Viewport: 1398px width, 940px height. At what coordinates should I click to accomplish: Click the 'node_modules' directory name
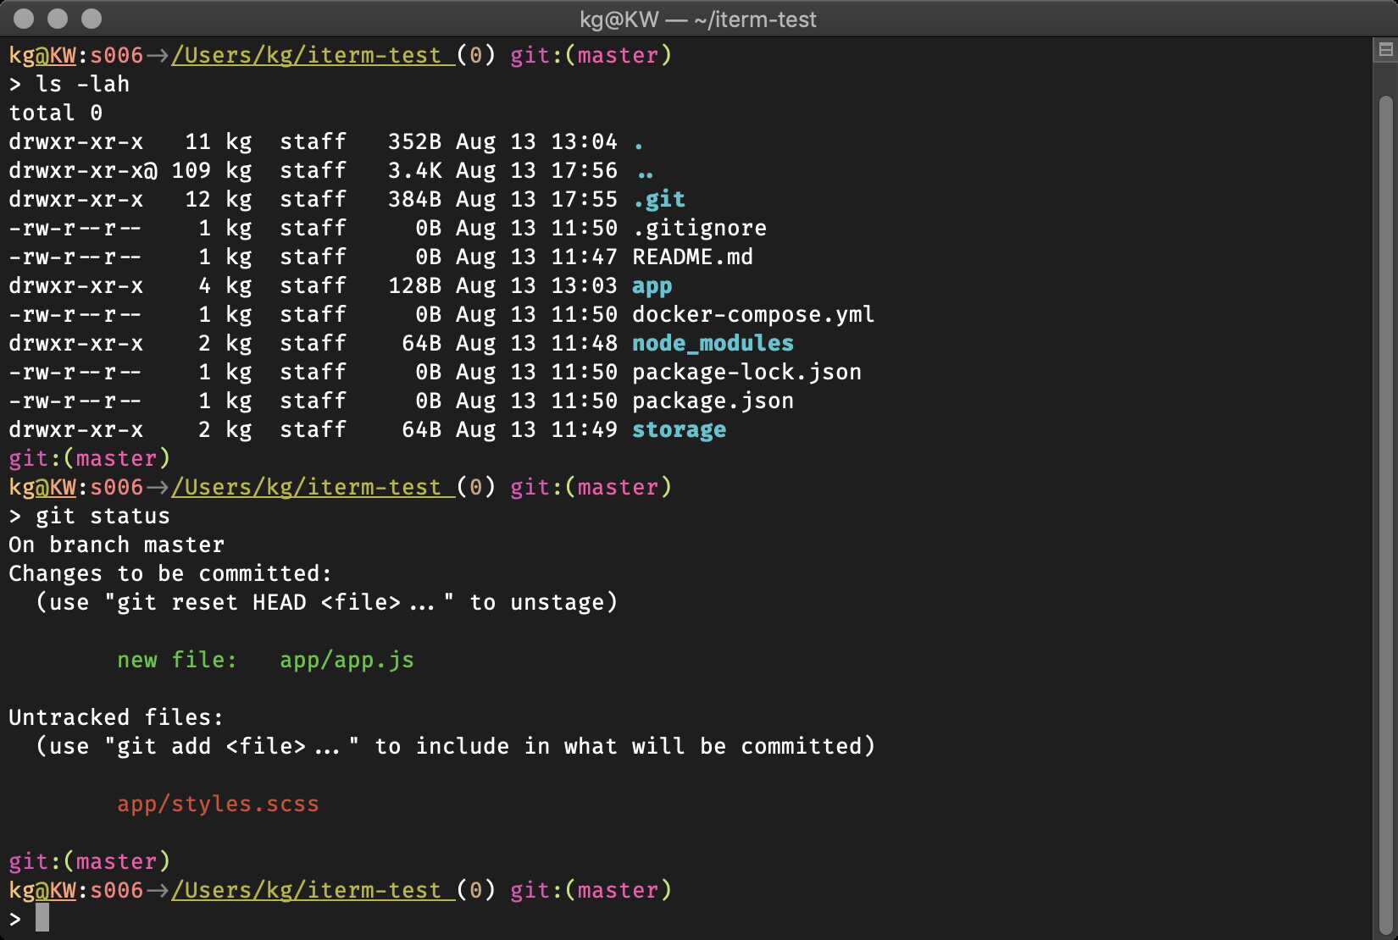713,343
